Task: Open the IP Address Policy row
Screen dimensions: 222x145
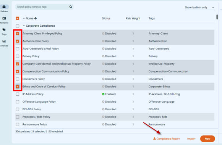Action: coord(115,94)
